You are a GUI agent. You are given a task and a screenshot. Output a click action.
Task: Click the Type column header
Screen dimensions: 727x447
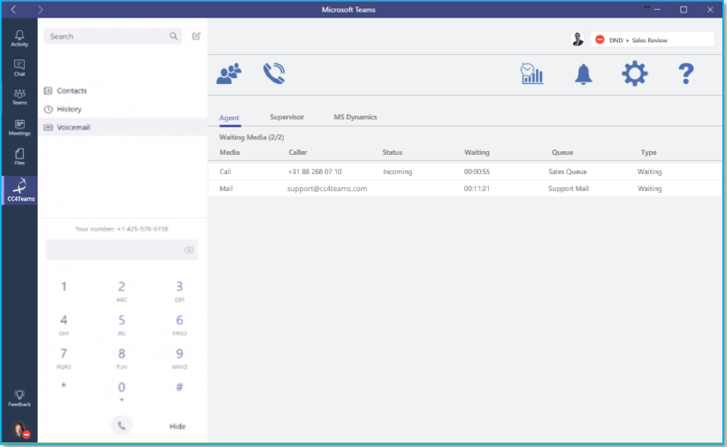pos(648,152)
